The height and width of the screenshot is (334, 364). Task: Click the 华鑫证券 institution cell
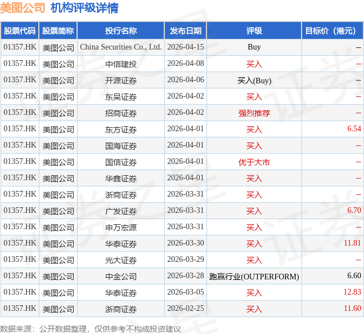[121, 179]
